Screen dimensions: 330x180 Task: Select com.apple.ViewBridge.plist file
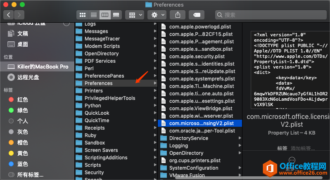coord(200,109)
